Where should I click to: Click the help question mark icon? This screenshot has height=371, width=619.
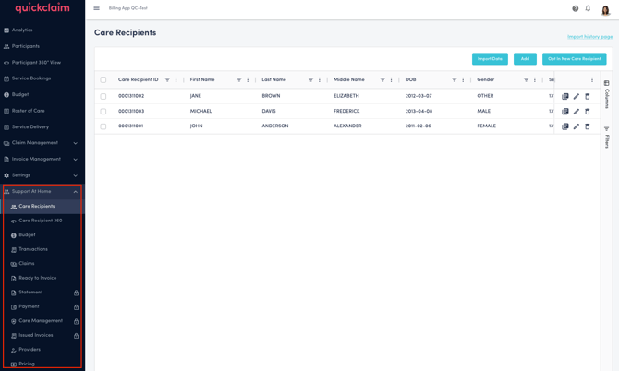575,8
